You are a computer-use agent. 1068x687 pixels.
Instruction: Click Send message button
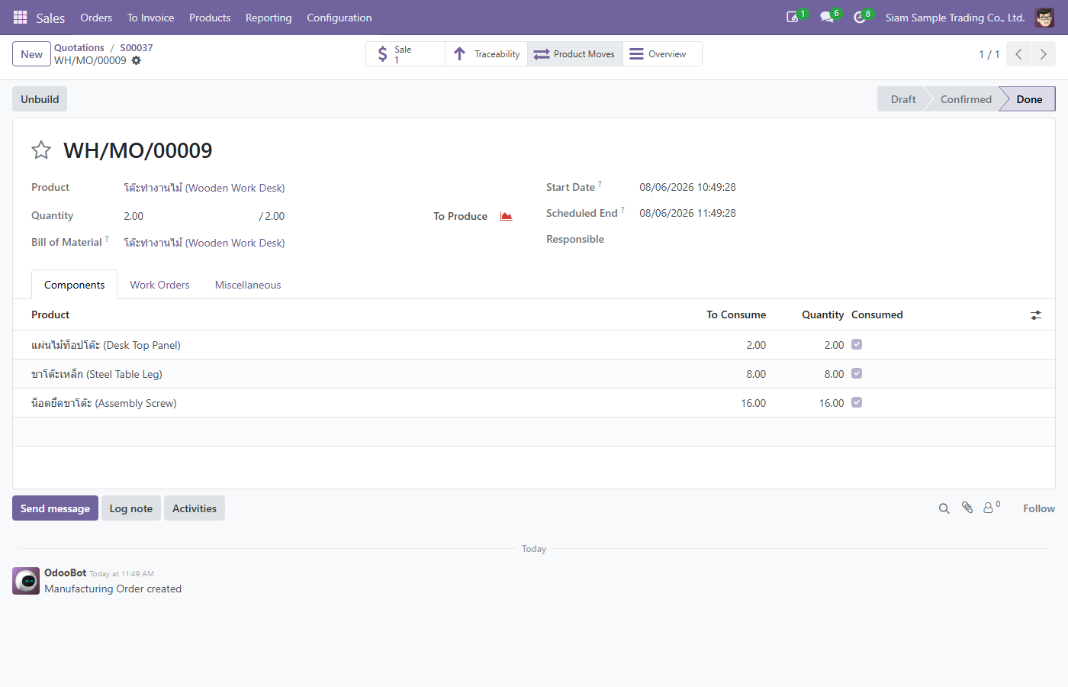point(55,508)
